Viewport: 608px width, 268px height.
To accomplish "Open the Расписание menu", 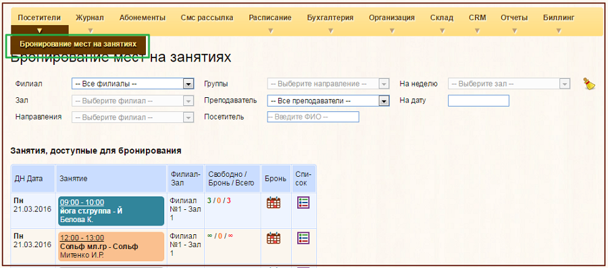I will (270, 18).
